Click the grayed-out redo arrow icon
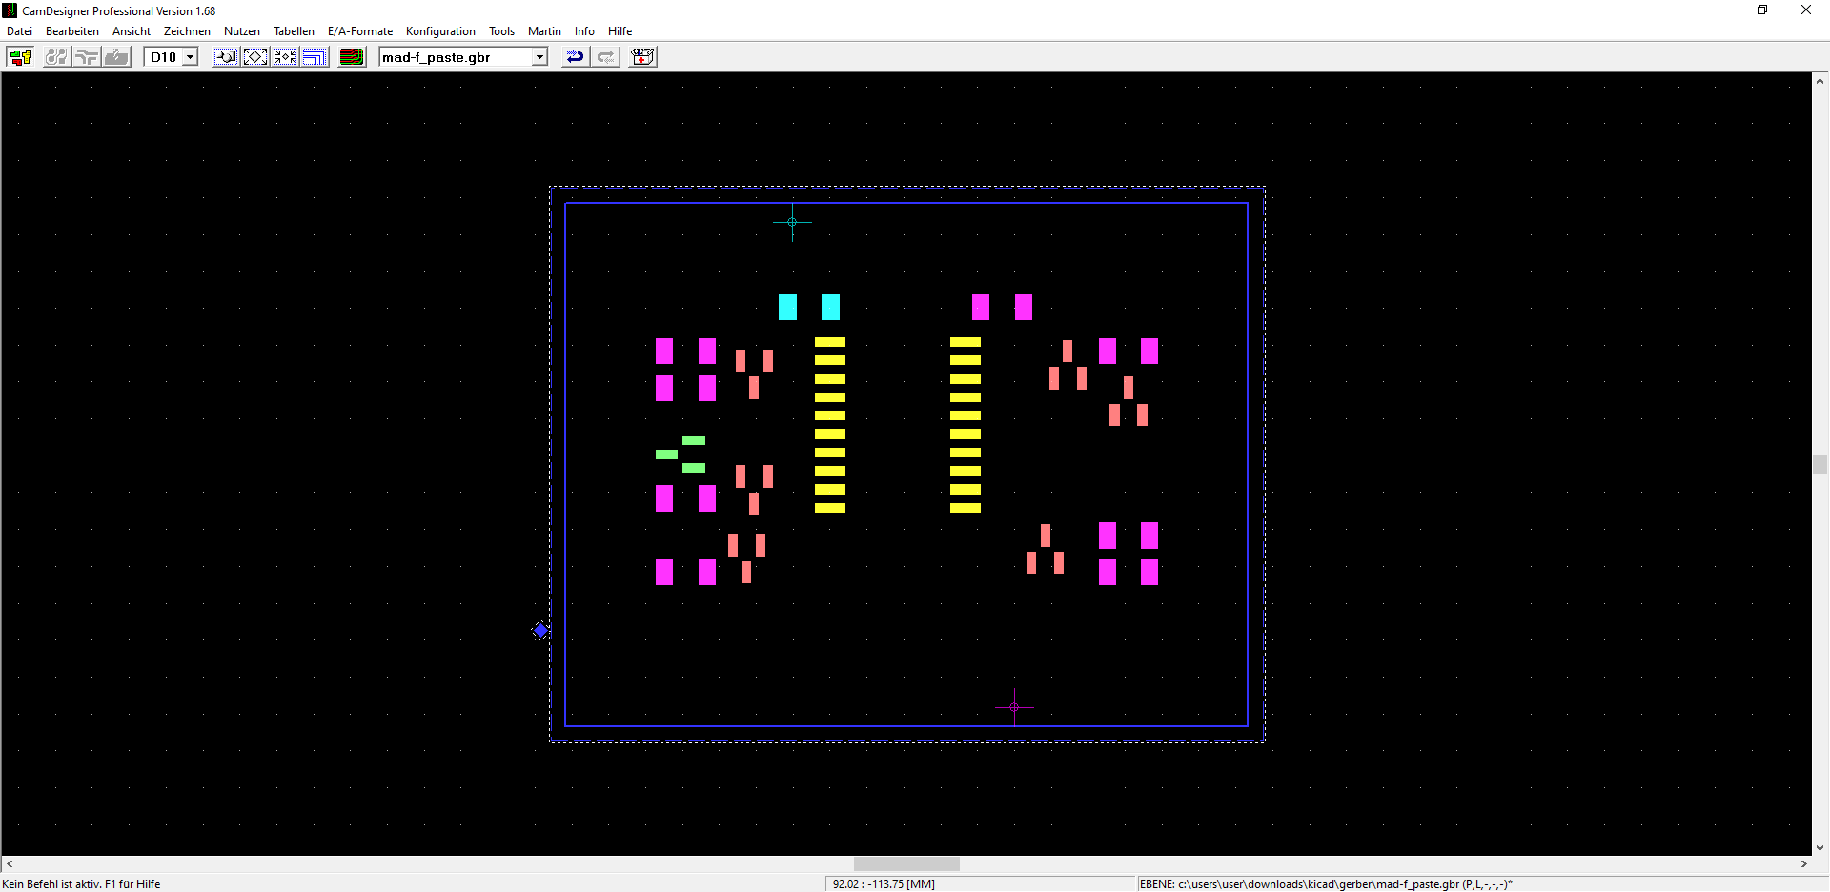The image size is (1830, 892). [605, 57]
